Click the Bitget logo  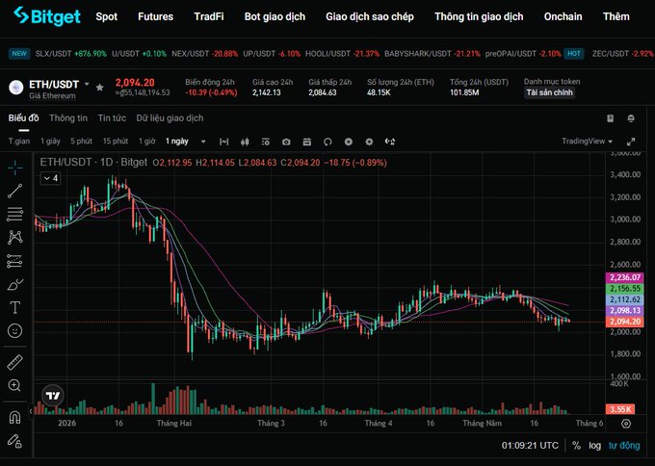pos(47,16)
